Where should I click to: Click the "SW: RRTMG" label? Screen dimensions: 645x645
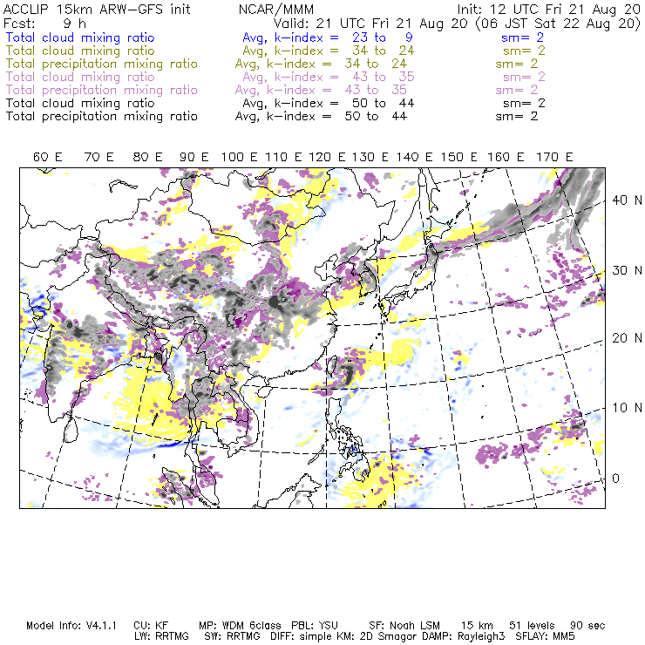[233, 636]
